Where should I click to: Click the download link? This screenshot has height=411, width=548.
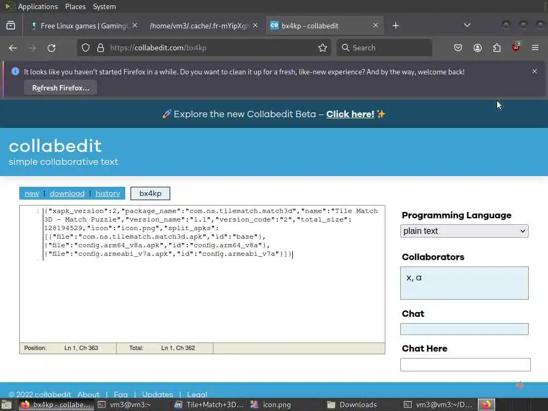point(67,193)
